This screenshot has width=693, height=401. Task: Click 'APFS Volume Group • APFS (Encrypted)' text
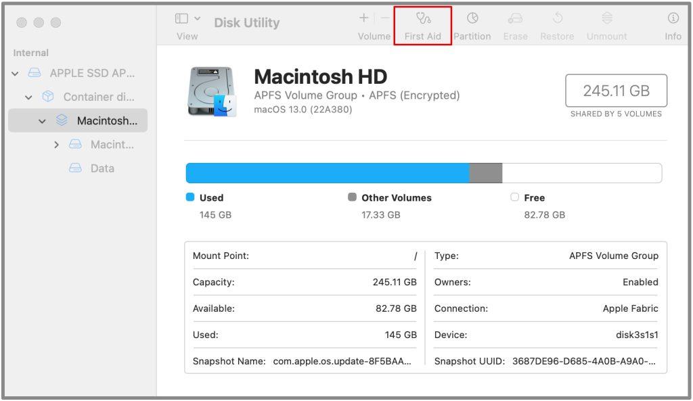pyautogui.click(x=357, y=95)
